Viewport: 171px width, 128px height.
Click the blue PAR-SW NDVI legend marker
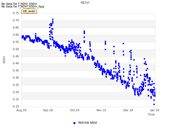coord(74,123)
